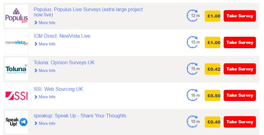Click the Toluna logo image
This screenshot has height=135, width=264.
16,69
